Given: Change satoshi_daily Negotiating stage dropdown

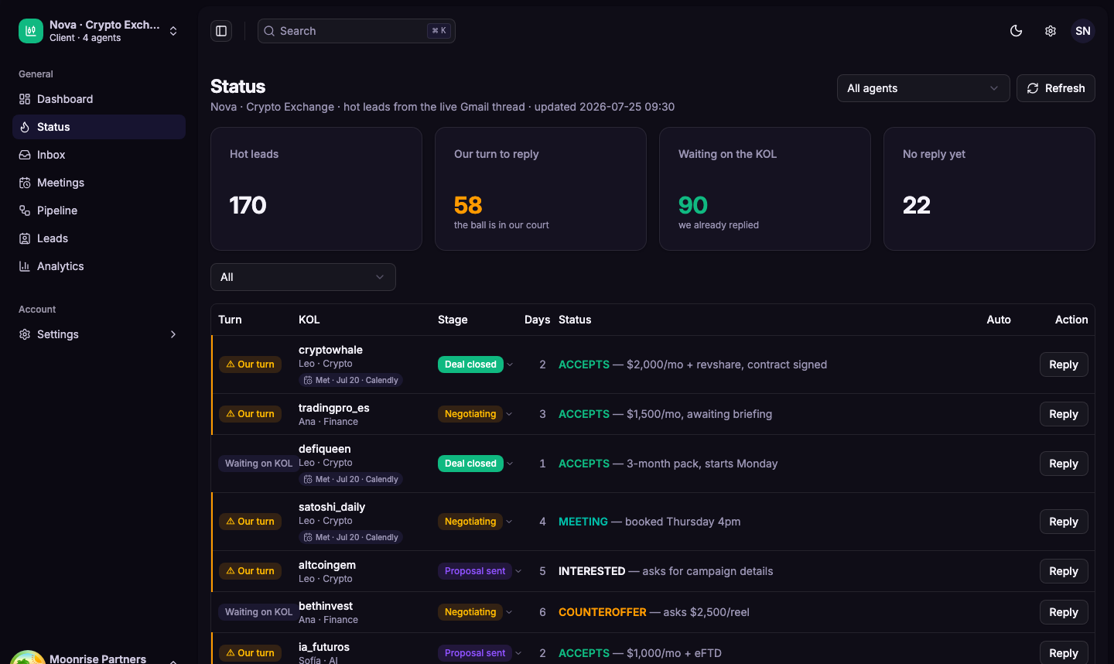Looking at the screenshot, I should pyautogui.click(x=476, y=522).
